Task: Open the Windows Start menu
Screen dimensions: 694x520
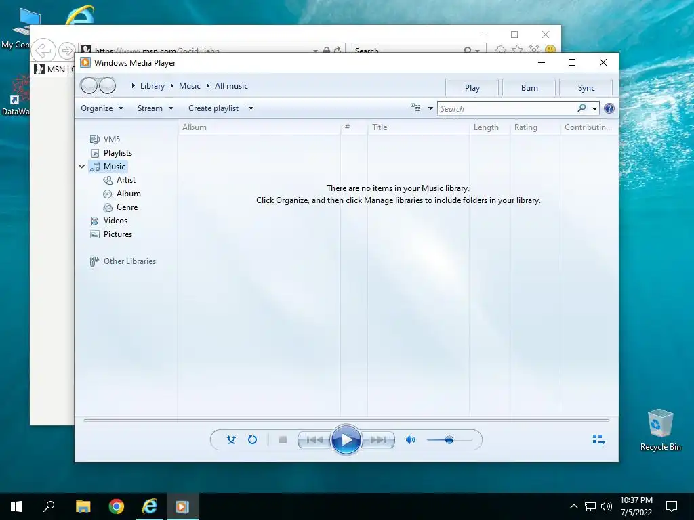Action: click(16, 506)
